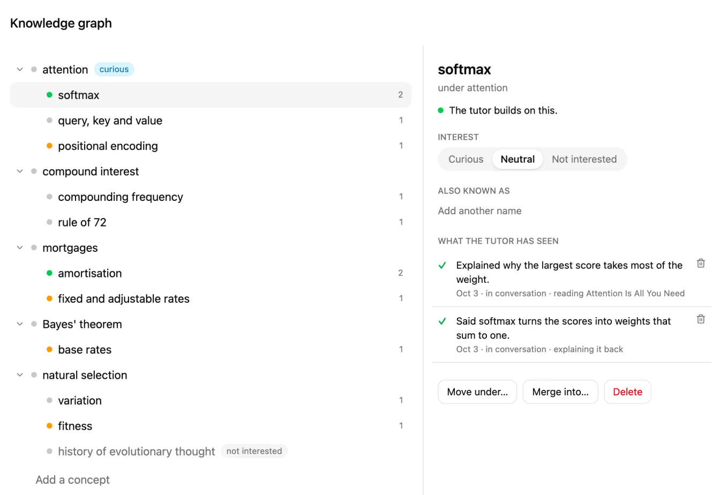The height and width of the screenshot is (495, 720).
Task: Choose Neutral interest level
Action: pyautogui.click(x=517, y=159)
